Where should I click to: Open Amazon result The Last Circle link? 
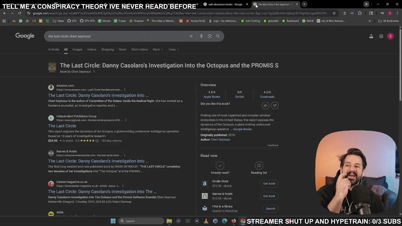point(98,95)
